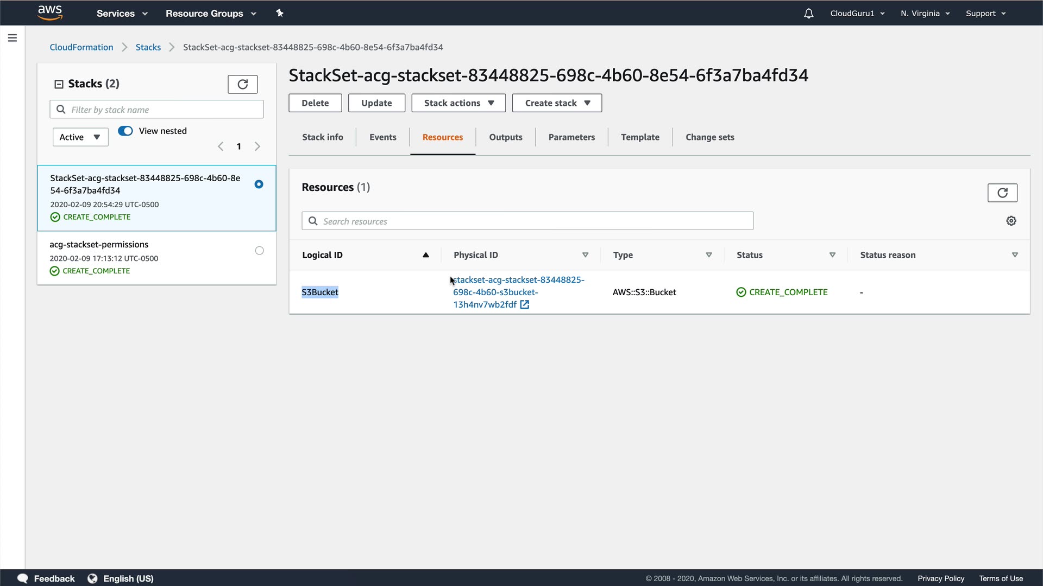The width and height of the screenshot is (1043, 586).
Task: Switch to the Events tab
Action: tap(382, 137)
